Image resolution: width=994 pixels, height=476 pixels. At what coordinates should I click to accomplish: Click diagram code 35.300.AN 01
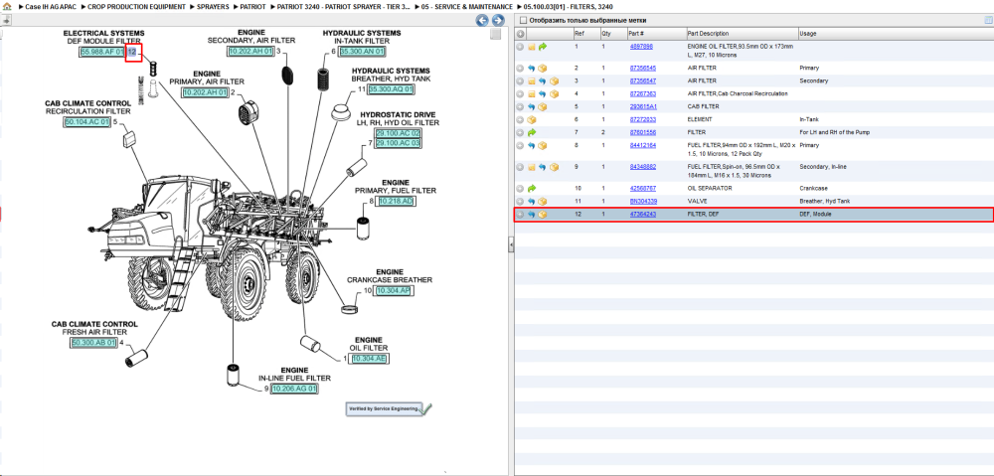click(x=362, y=52)
